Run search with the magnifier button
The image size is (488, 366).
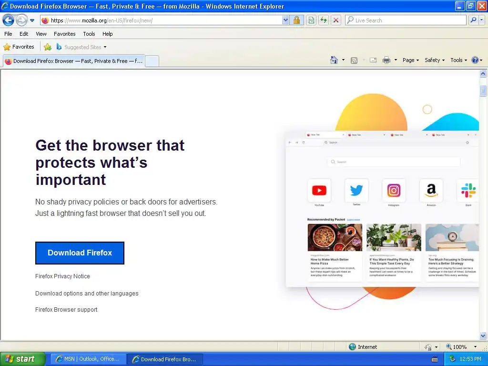coord(473,20)
